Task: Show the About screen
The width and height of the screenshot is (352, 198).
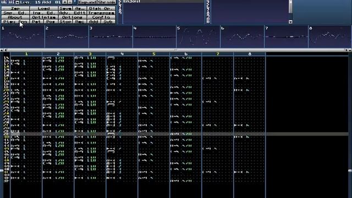Action: click(15, 17)
